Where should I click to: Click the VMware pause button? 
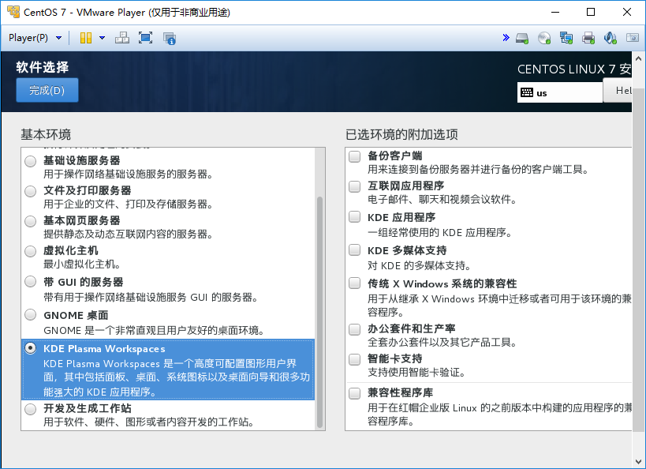pyautogui.click(x=86, y=38)
